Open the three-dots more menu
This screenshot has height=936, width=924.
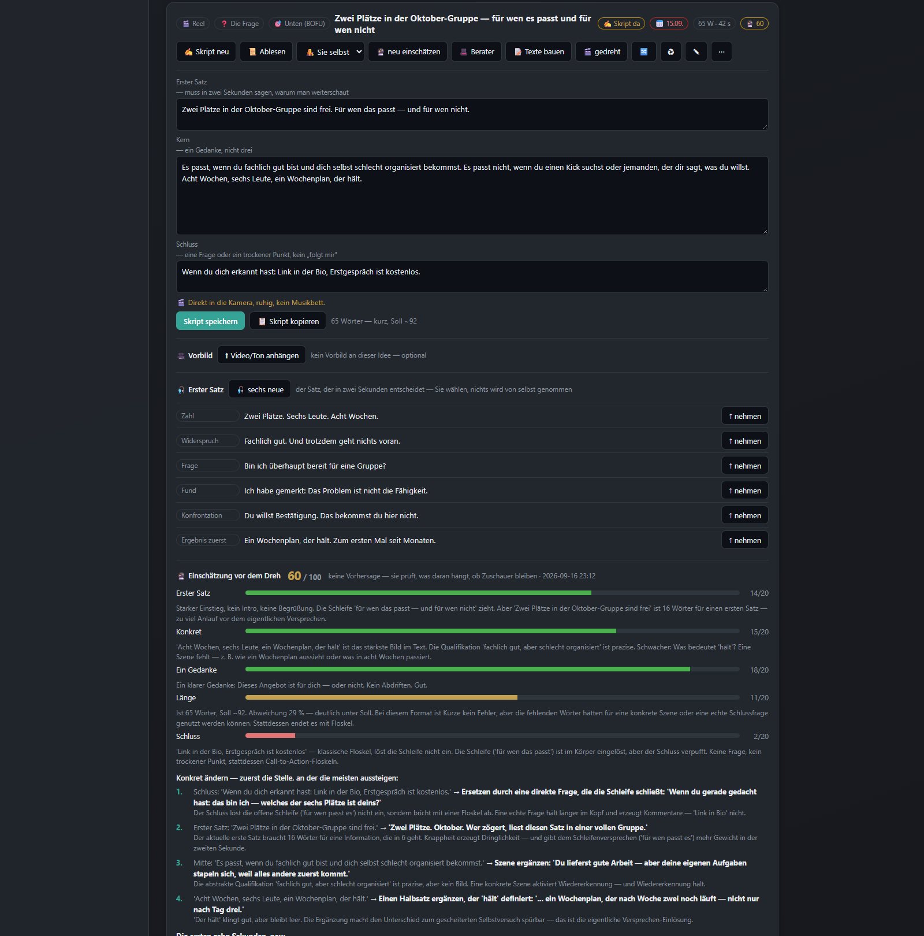coord(721,51)
